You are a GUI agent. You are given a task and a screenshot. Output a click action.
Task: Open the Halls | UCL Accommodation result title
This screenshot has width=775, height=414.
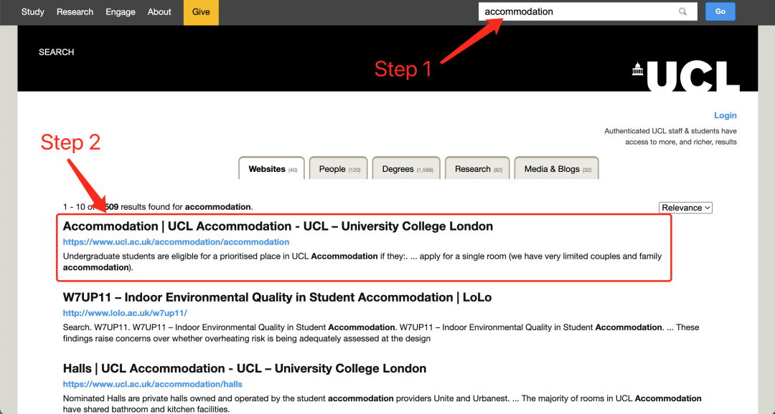(x=245, y=369)
